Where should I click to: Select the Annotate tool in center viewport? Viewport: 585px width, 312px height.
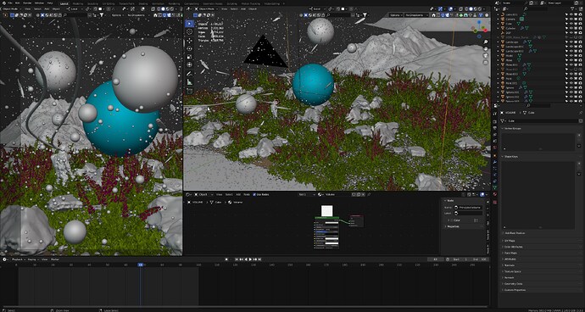tap(190, 74)
